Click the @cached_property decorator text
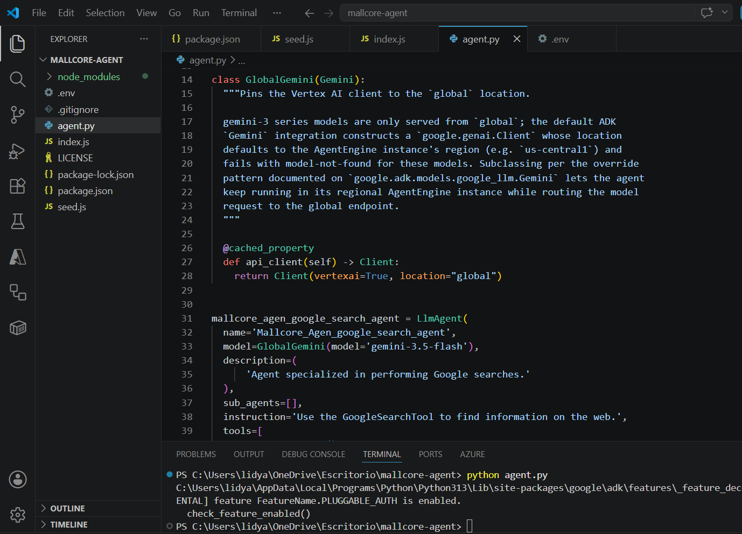 click(268, 248)
